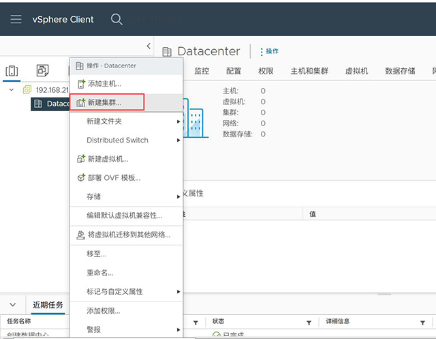Expand the 警报 submenu
The image size is (436, 339).
pyautogui.click(x=126, y=329)
